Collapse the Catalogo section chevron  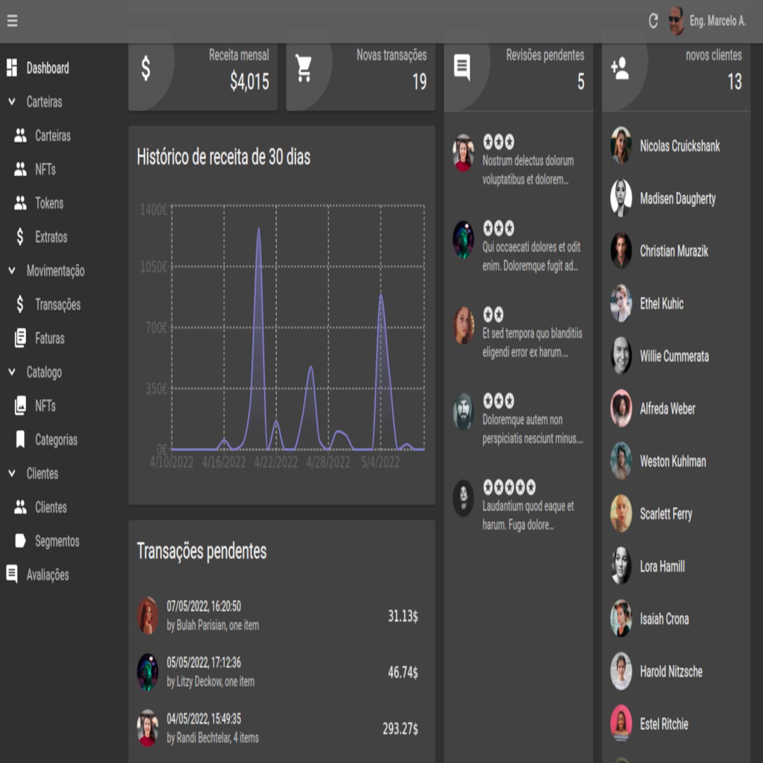tap(12, 372)
